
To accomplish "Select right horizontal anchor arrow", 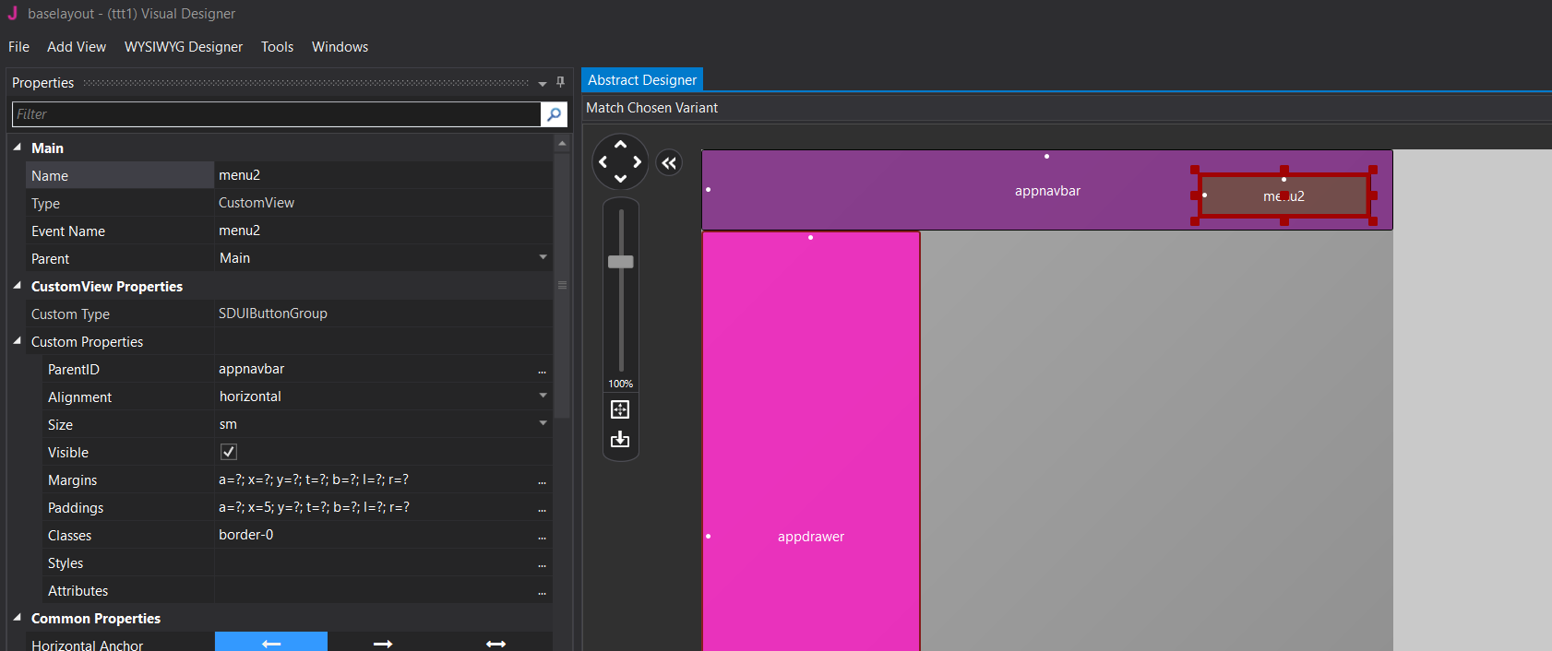I will pos(384,642).
